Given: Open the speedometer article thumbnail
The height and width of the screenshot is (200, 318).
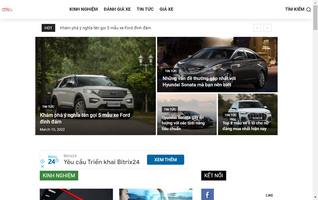Looking at the screenshot, I should pos(76,194).
